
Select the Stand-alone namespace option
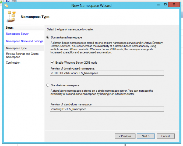48,85
